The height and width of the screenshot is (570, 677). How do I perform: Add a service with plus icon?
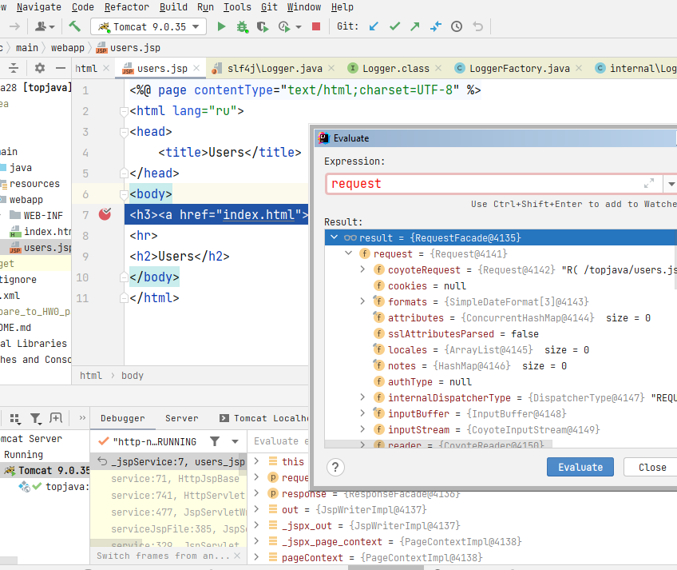[56, 418]
